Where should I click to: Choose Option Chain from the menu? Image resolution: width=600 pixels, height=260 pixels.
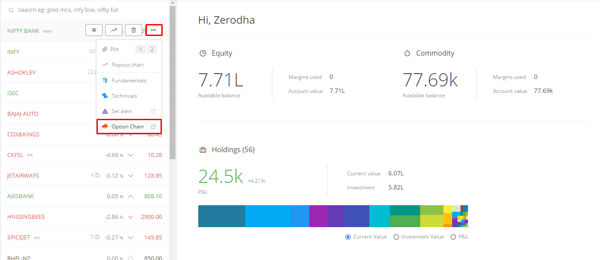tap(129, 127)
